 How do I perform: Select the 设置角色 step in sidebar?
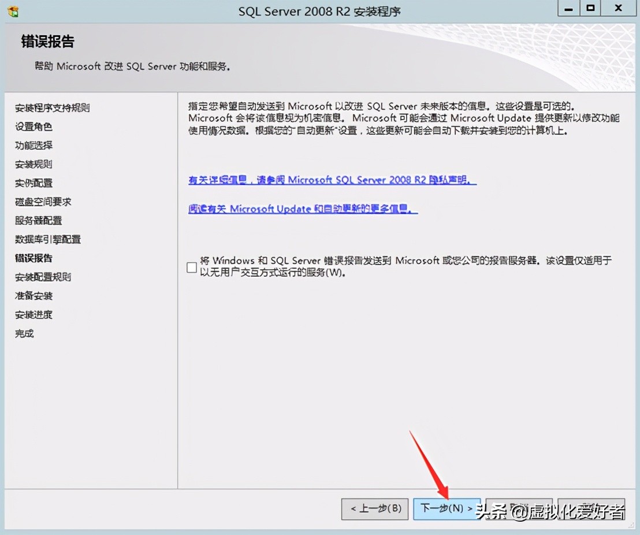point(34,127)
